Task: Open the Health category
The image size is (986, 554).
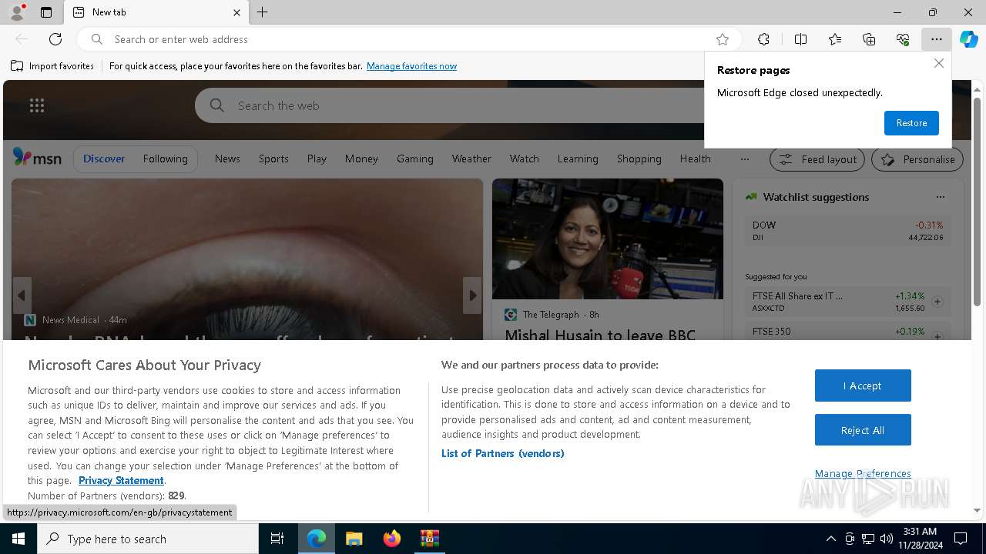Action: point(695,159)
